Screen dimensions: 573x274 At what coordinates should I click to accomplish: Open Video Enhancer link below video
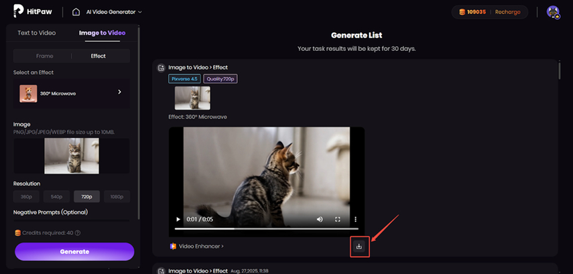coord(196,247)
